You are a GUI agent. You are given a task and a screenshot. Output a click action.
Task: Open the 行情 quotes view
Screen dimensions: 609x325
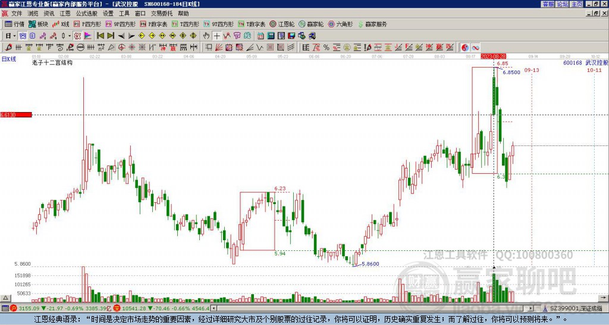[14, 24]
